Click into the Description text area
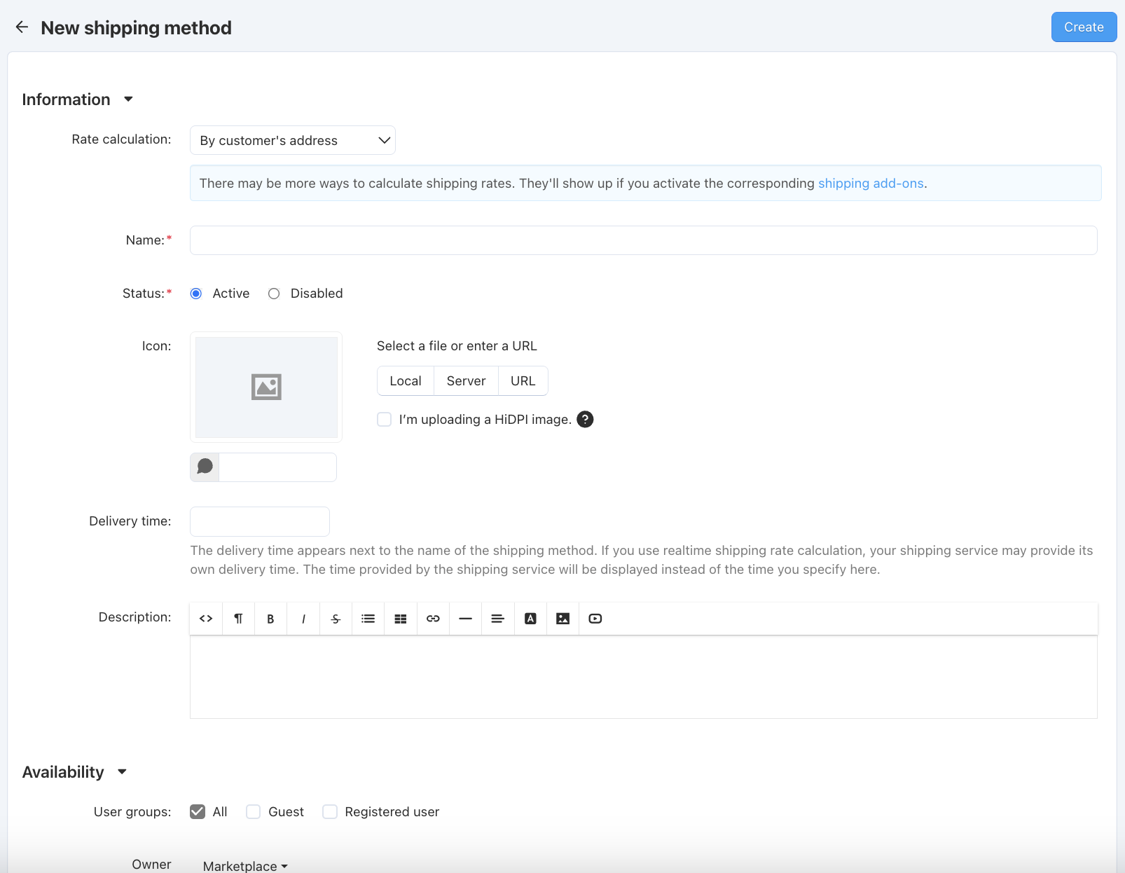Screen dimensions: 1125x873 pos(643,677)
